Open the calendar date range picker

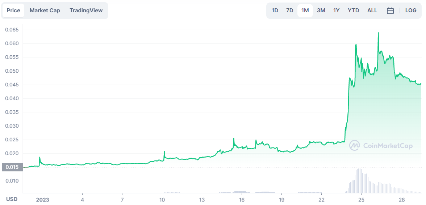tap(390, 10)
